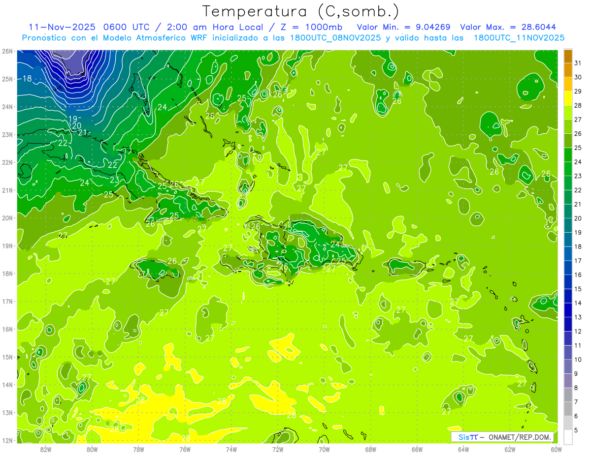
Task: Click the orange color bar segment above 31
Action: (x=568, y=56)
